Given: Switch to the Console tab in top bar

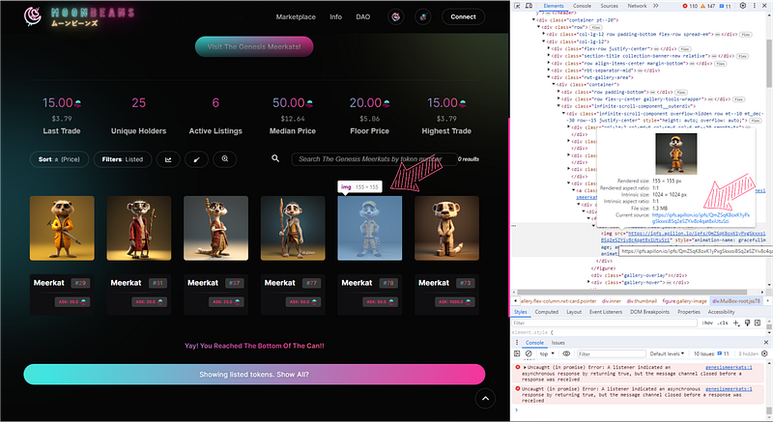Looking at the screenshot, I should (x=582, y=6).
